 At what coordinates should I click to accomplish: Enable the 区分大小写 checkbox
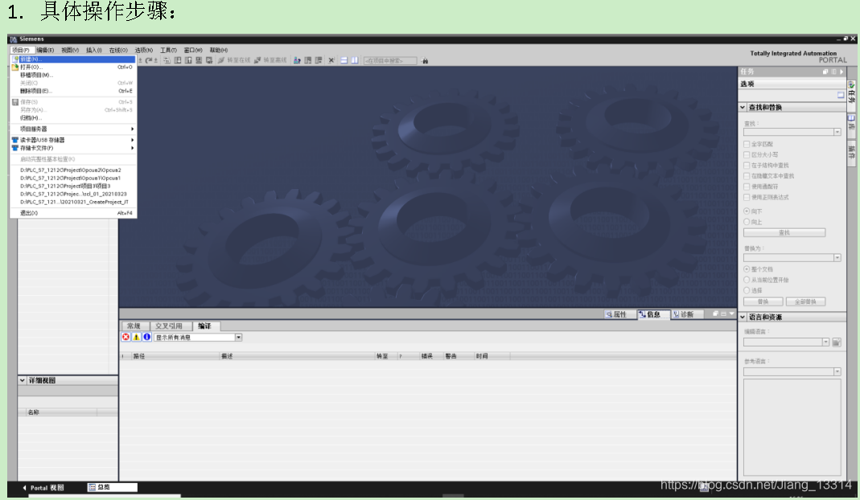(x=747, y=154)
